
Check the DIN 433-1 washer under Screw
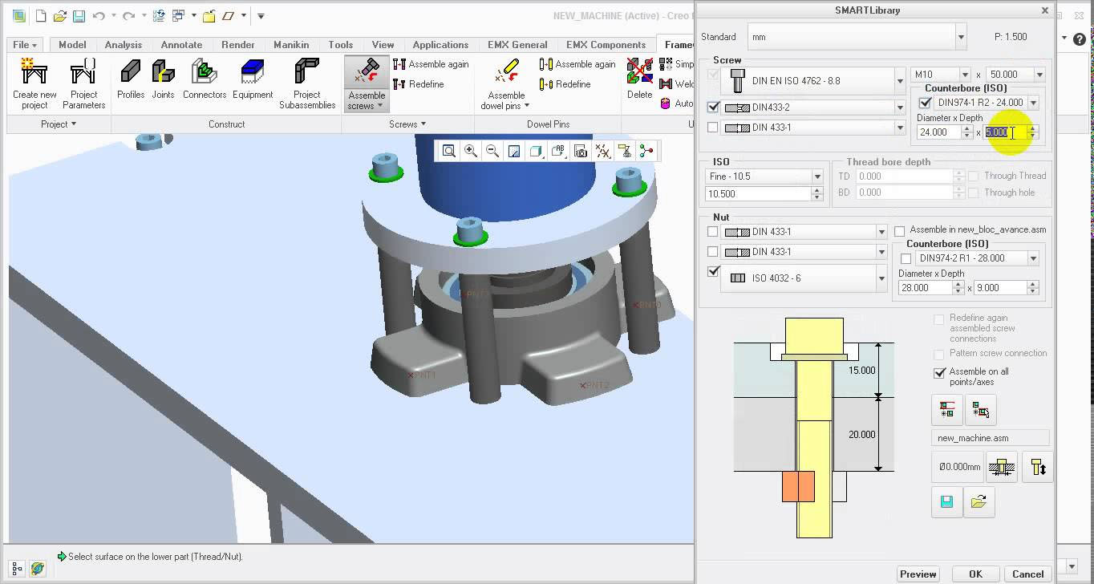(713, 127)
